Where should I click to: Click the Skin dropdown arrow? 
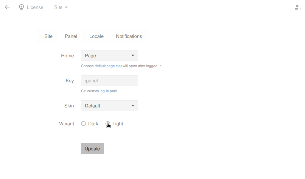[x=133, y=106]
